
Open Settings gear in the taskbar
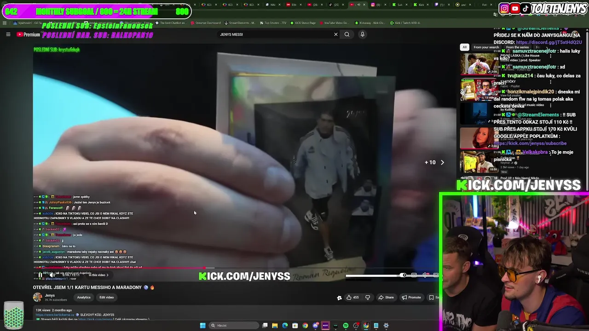(x=386, y=325)
